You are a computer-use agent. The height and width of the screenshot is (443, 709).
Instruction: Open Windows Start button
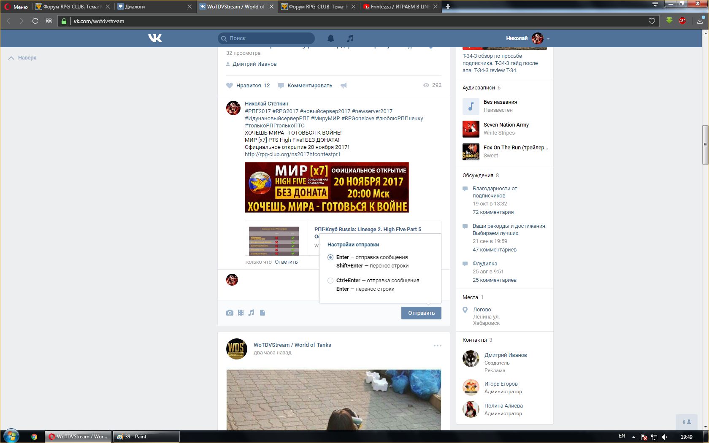[x=11, y=436]
